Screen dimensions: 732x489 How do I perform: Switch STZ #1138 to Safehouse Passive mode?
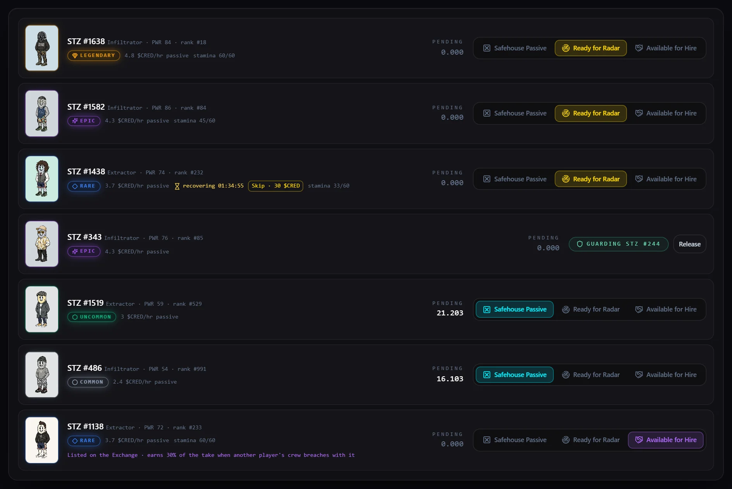pos(515,440)
